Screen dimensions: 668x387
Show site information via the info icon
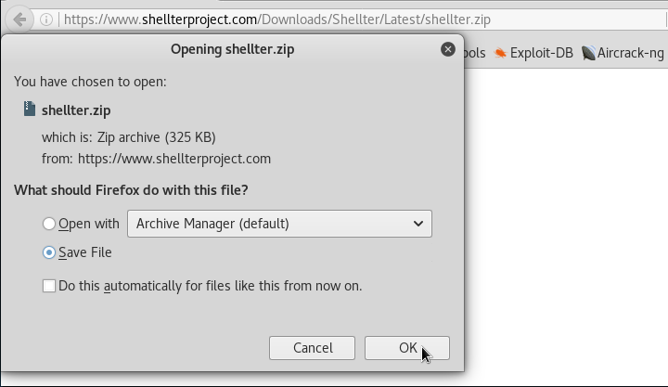46,19
